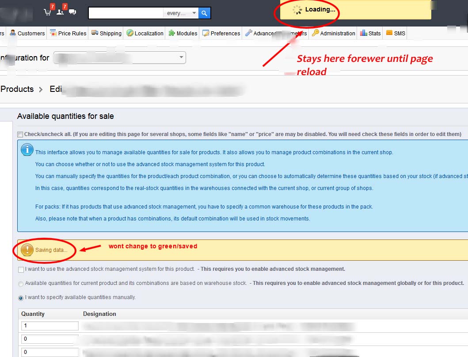Click the blue search magnifier button
Image resolution: width=468 pixels, height=357 pixels.
(205, 13)
